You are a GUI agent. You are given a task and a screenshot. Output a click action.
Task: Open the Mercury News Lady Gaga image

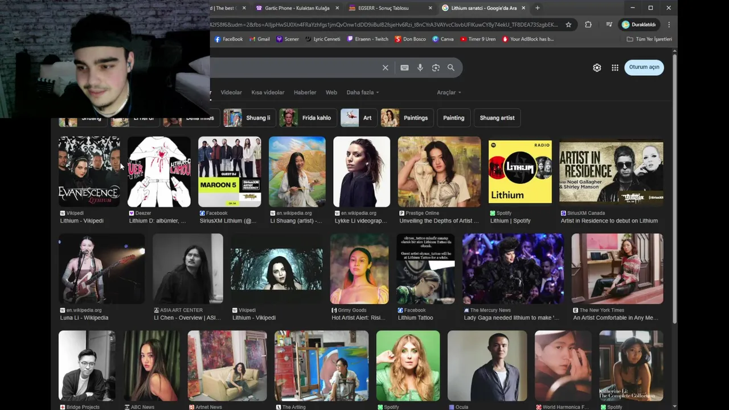pos(513,269)
